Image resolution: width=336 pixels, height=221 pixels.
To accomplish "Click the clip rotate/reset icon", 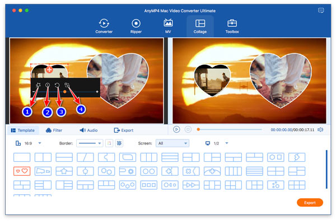I will point(57,85).
